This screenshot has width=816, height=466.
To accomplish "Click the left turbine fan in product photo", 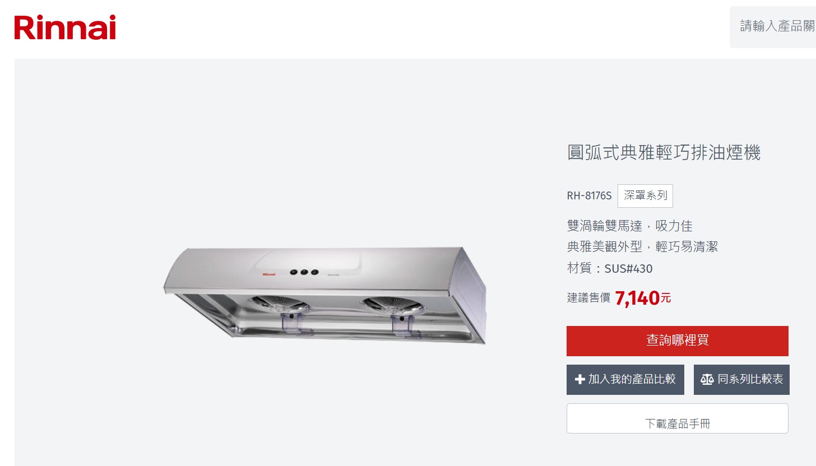I will click(x=279, y=305).
